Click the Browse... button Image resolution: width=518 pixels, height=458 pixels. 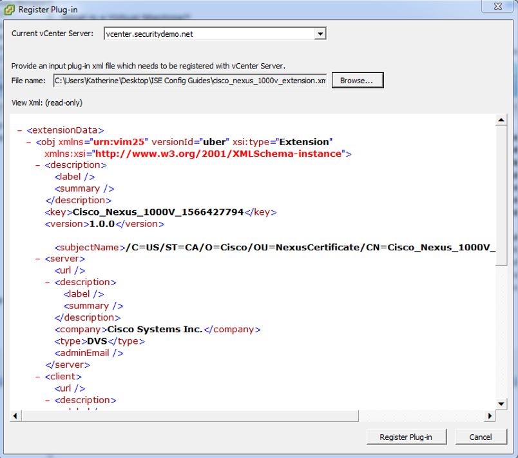coord(358,81)
